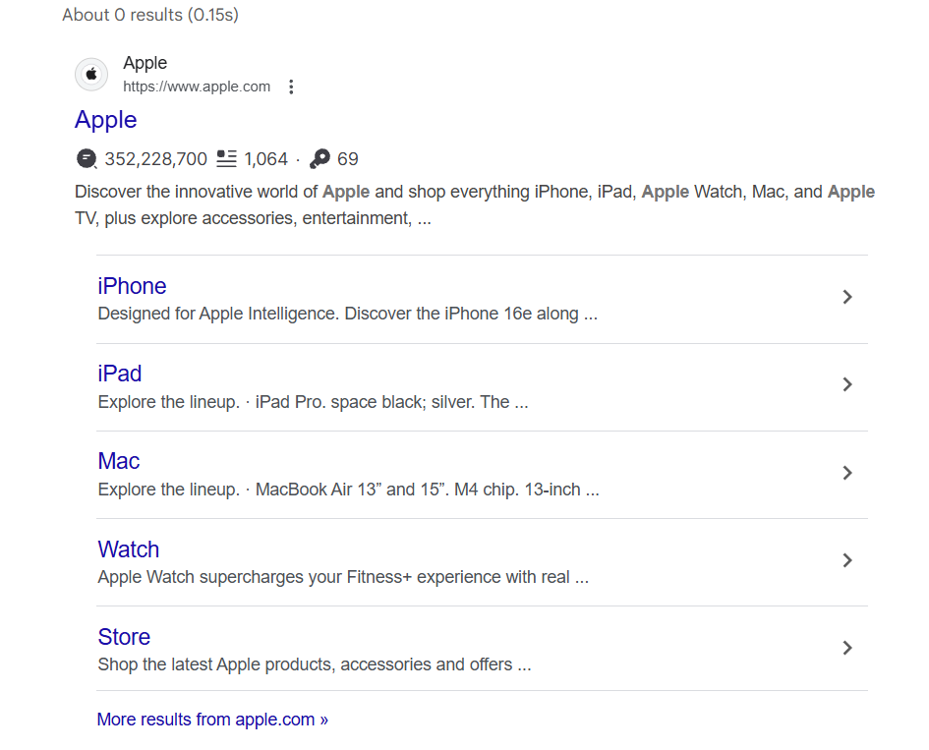Click the chevron in the iPhone row

847,297
